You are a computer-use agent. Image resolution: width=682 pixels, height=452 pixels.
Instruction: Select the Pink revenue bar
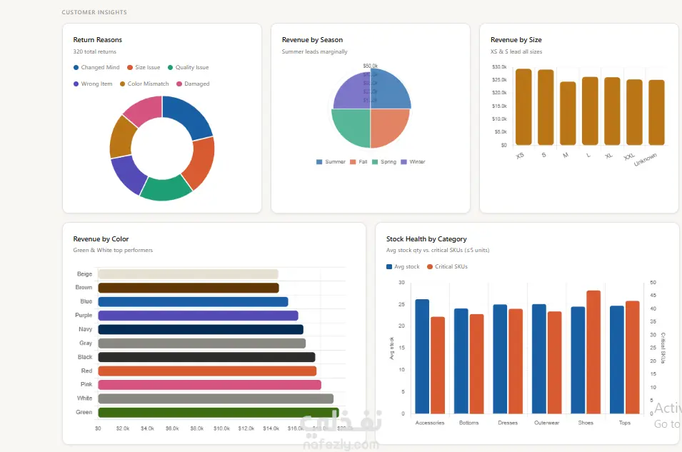(x=210, y=385)
